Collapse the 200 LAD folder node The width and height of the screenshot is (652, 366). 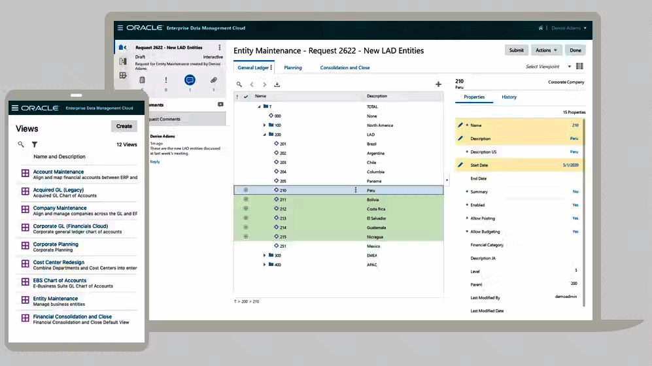[x=264, y=135]
